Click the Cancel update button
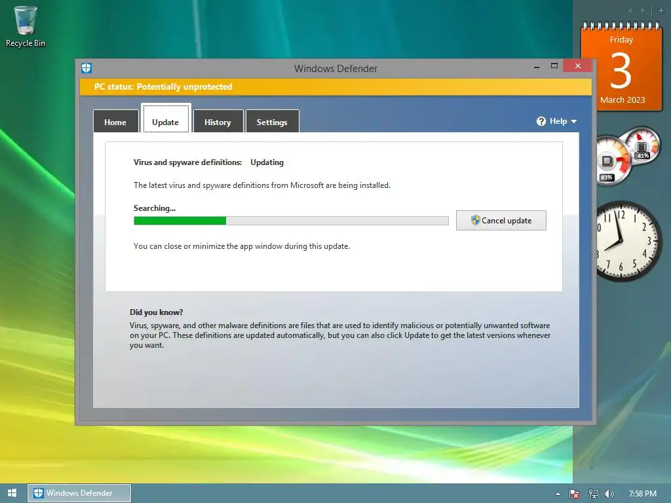 [501, 220]
